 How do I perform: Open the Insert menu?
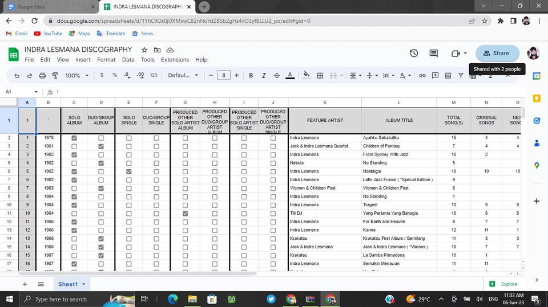click(83, 60)
